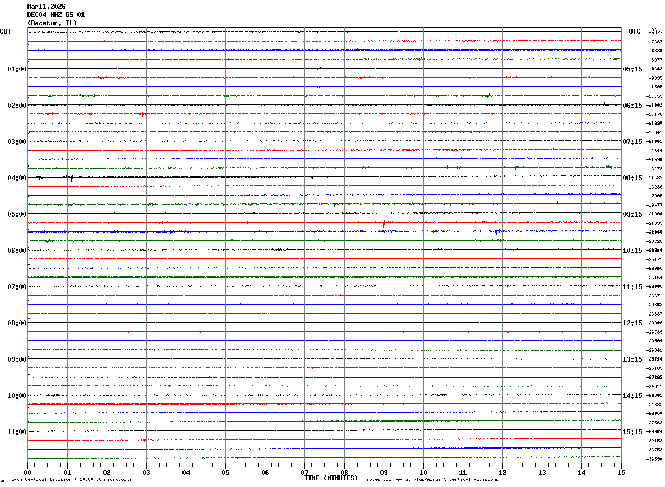
Task: Click the DC offset value -10349
Action: click(x=655, y=132)
